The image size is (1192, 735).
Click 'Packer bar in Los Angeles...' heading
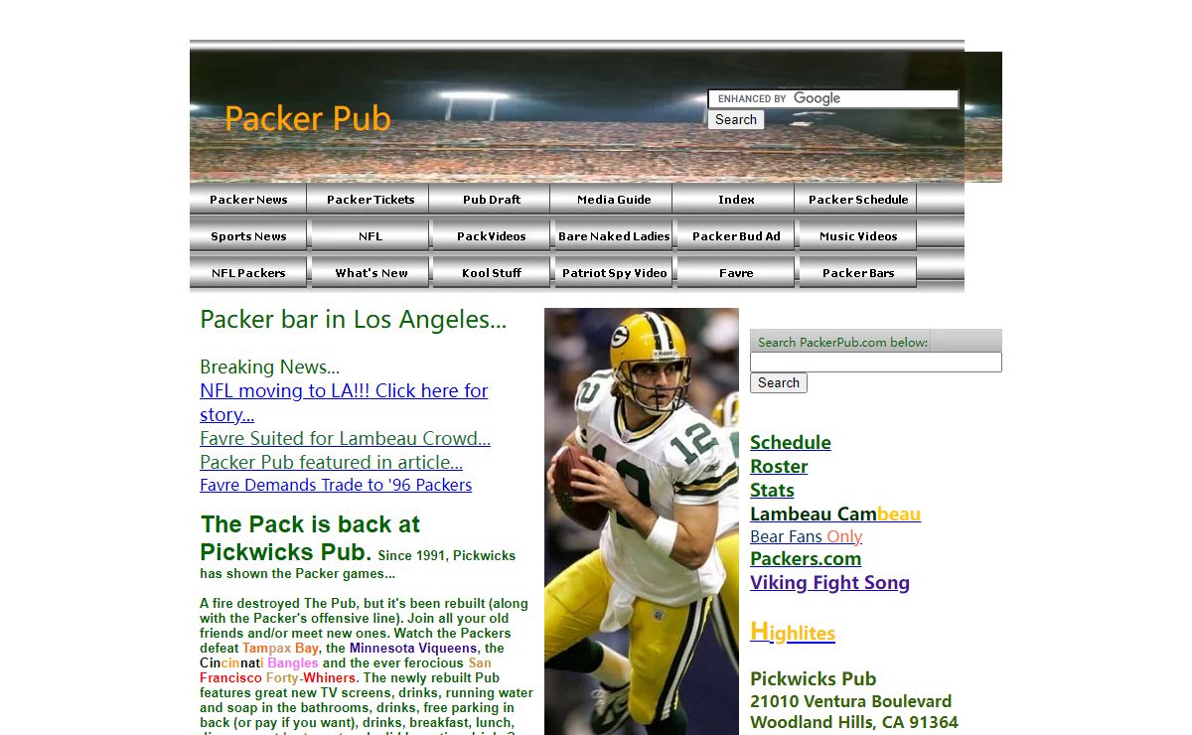(x=353, y=319)
